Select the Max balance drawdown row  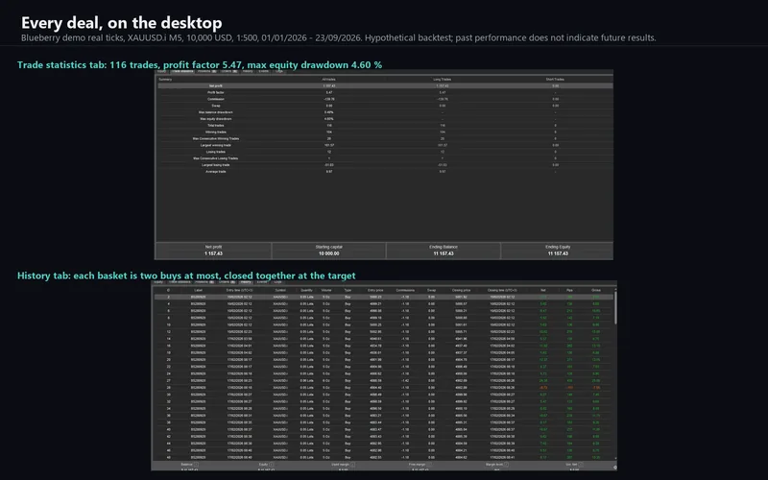(385, 112)
